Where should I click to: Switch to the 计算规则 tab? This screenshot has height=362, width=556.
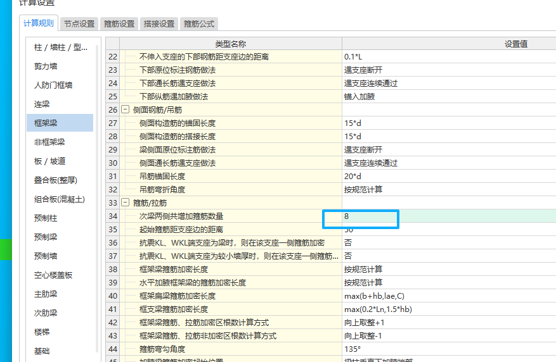pos(38,23)
